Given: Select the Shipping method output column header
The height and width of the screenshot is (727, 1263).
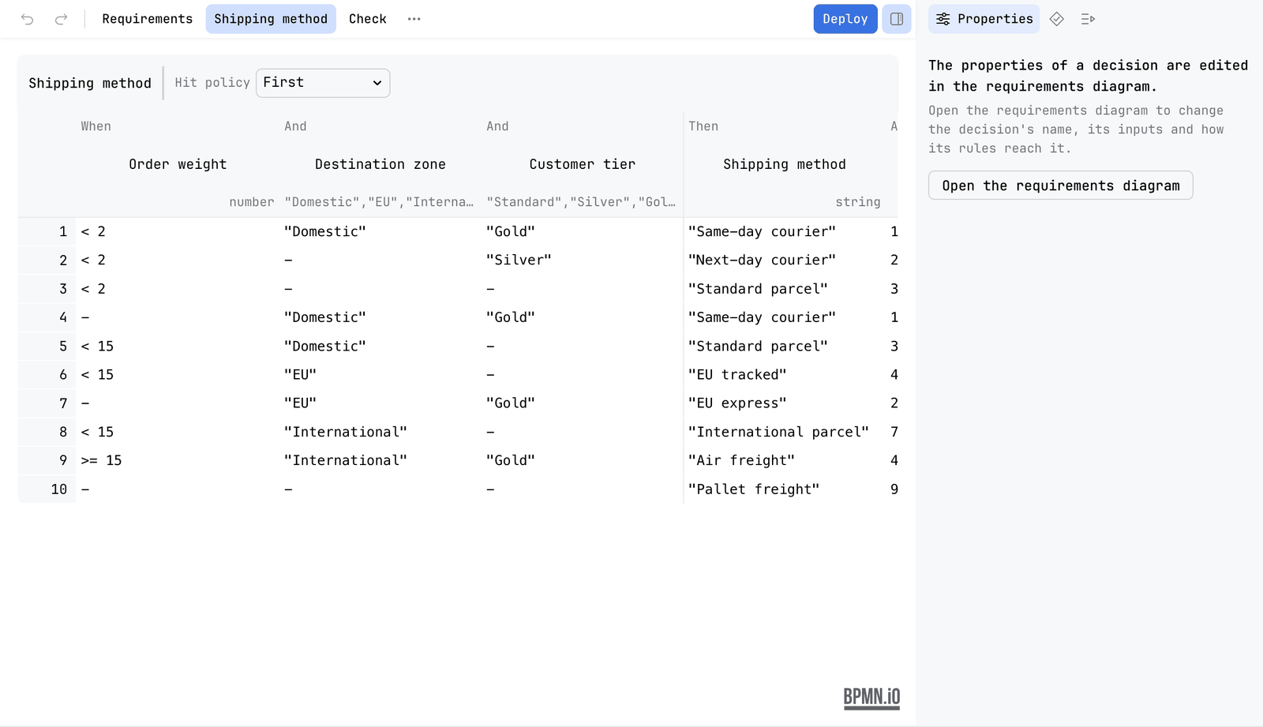Looking at the screenshot, I should coord(784,164).
